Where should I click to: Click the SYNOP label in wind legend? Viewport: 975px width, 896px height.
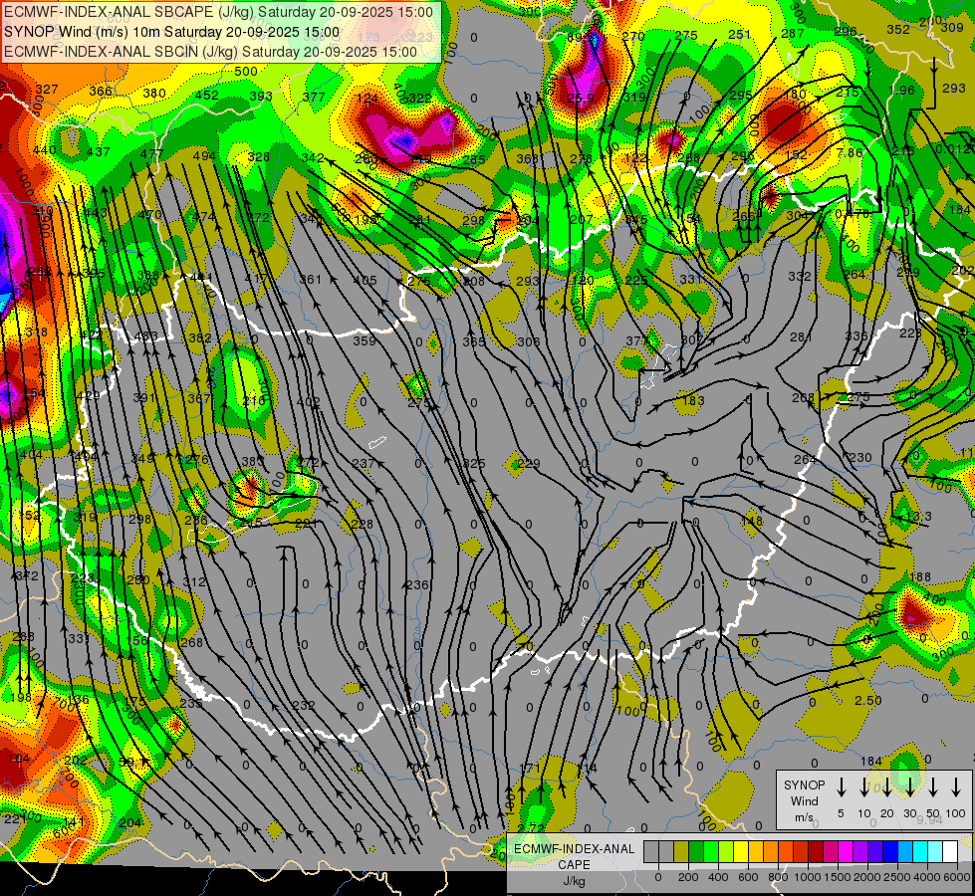[x=804, y=785]
